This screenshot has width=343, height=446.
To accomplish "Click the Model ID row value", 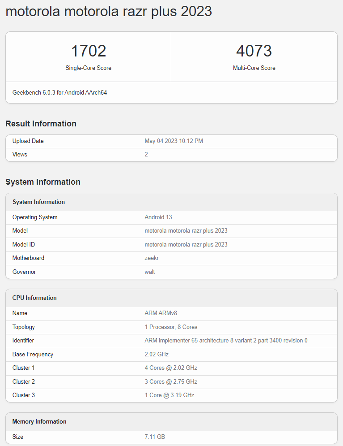I will [186, 245].
